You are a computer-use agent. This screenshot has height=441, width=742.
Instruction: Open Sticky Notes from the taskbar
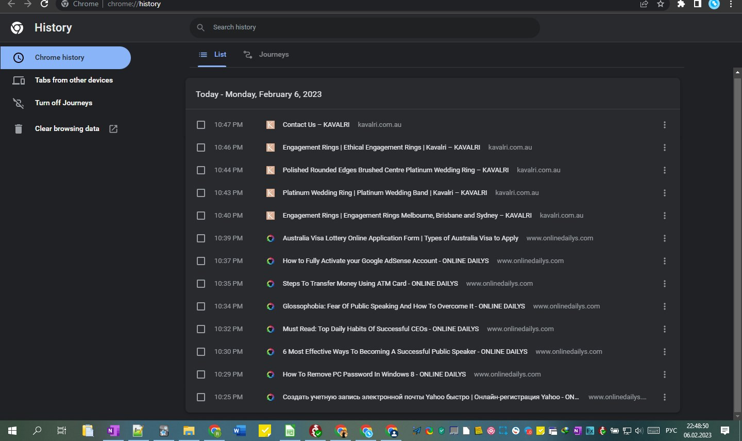[x=265, y=431]
